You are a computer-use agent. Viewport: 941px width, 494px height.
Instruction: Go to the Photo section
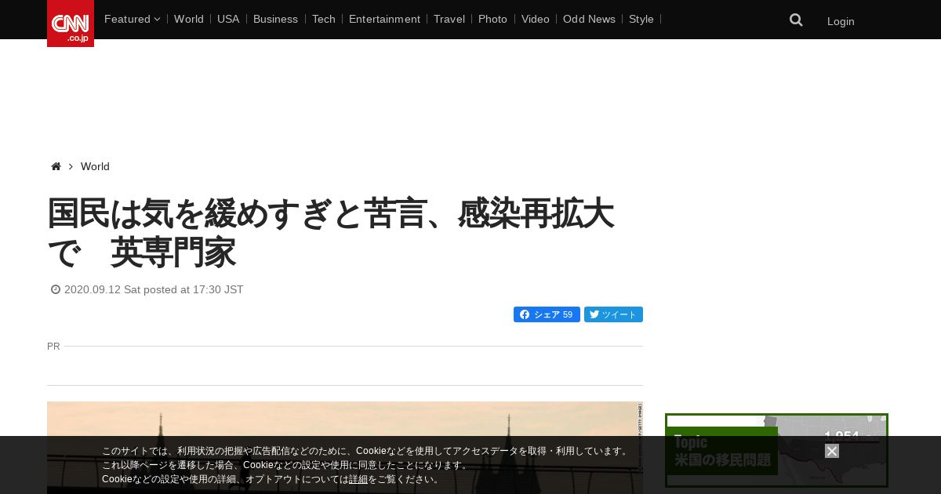coord(492,19)
